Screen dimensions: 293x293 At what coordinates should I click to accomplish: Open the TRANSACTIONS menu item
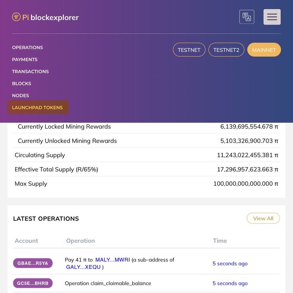tap(30, 72)
